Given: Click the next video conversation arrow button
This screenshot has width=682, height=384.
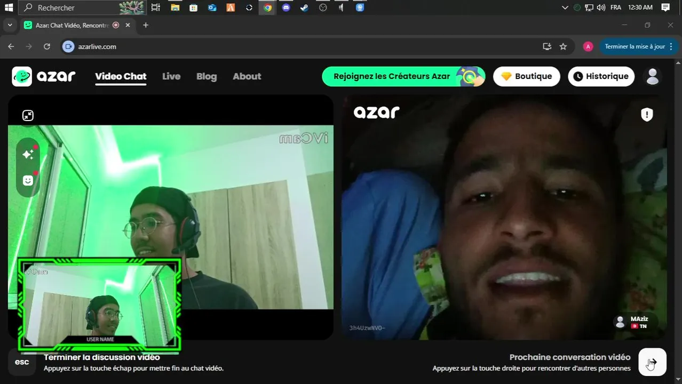Looking at the screenshot, I should tap(652, 362).
